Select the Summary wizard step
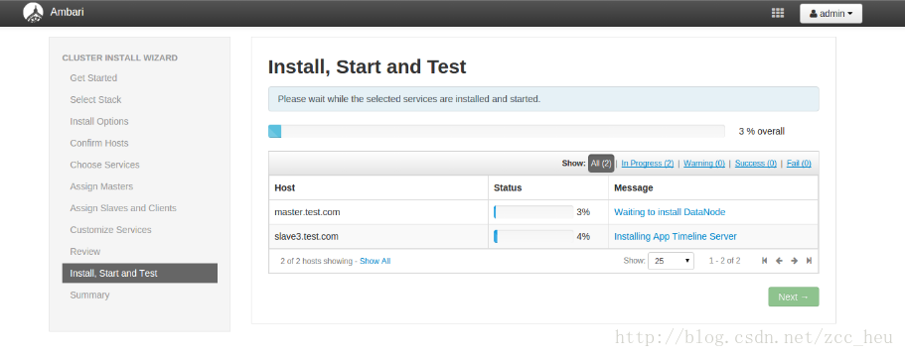This screenshot has height=357, width=905. [x=89, y=295]
